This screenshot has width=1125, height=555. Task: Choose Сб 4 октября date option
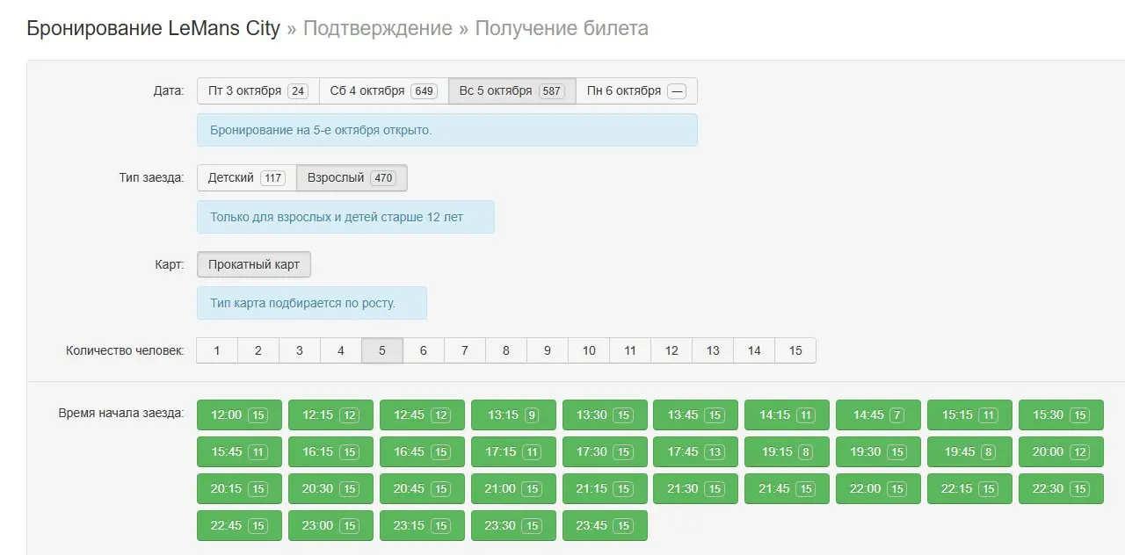coord(383,91)
